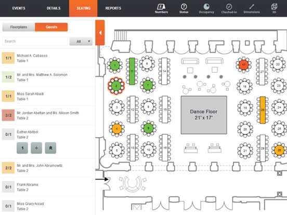The width and height of the screenshot is (287, 215).
Task: Select green rectangular table 11
Action: tap(132, 71)
